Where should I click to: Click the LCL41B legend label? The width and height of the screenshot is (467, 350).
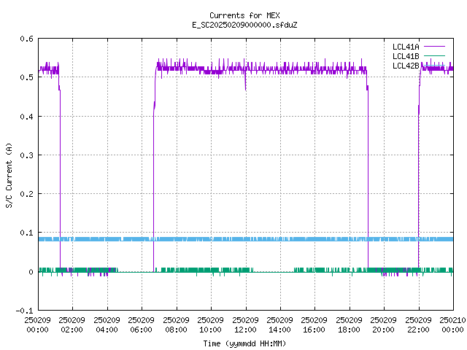tap(406, 56)
